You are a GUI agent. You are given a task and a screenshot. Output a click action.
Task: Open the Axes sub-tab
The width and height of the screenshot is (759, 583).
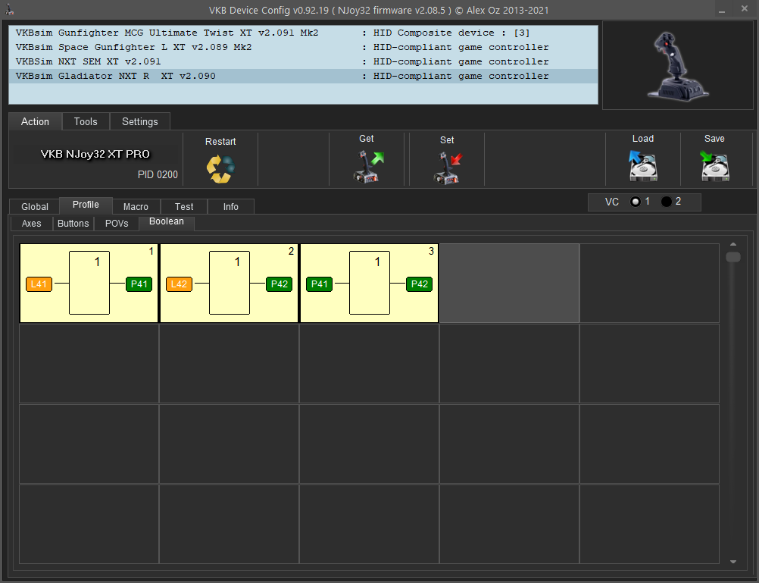(32, 224)
